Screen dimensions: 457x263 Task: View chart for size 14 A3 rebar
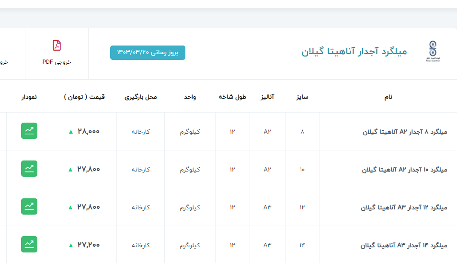coord(29,244)
